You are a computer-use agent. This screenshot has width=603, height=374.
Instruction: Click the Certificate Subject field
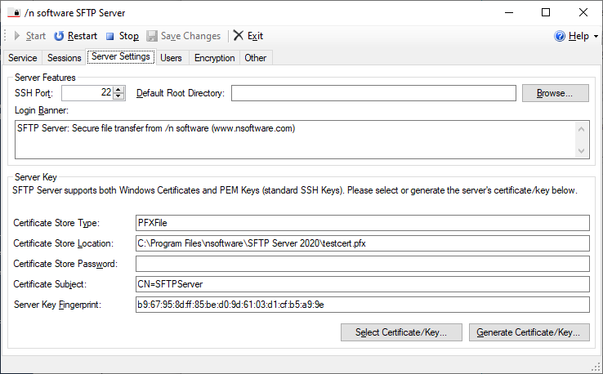(362, 284)
